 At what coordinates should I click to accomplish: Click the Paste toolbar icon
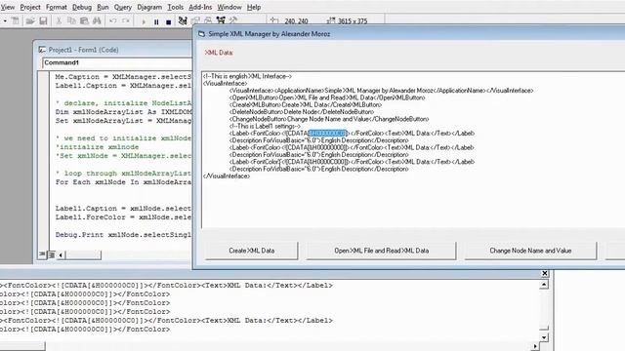coord(84,20)
